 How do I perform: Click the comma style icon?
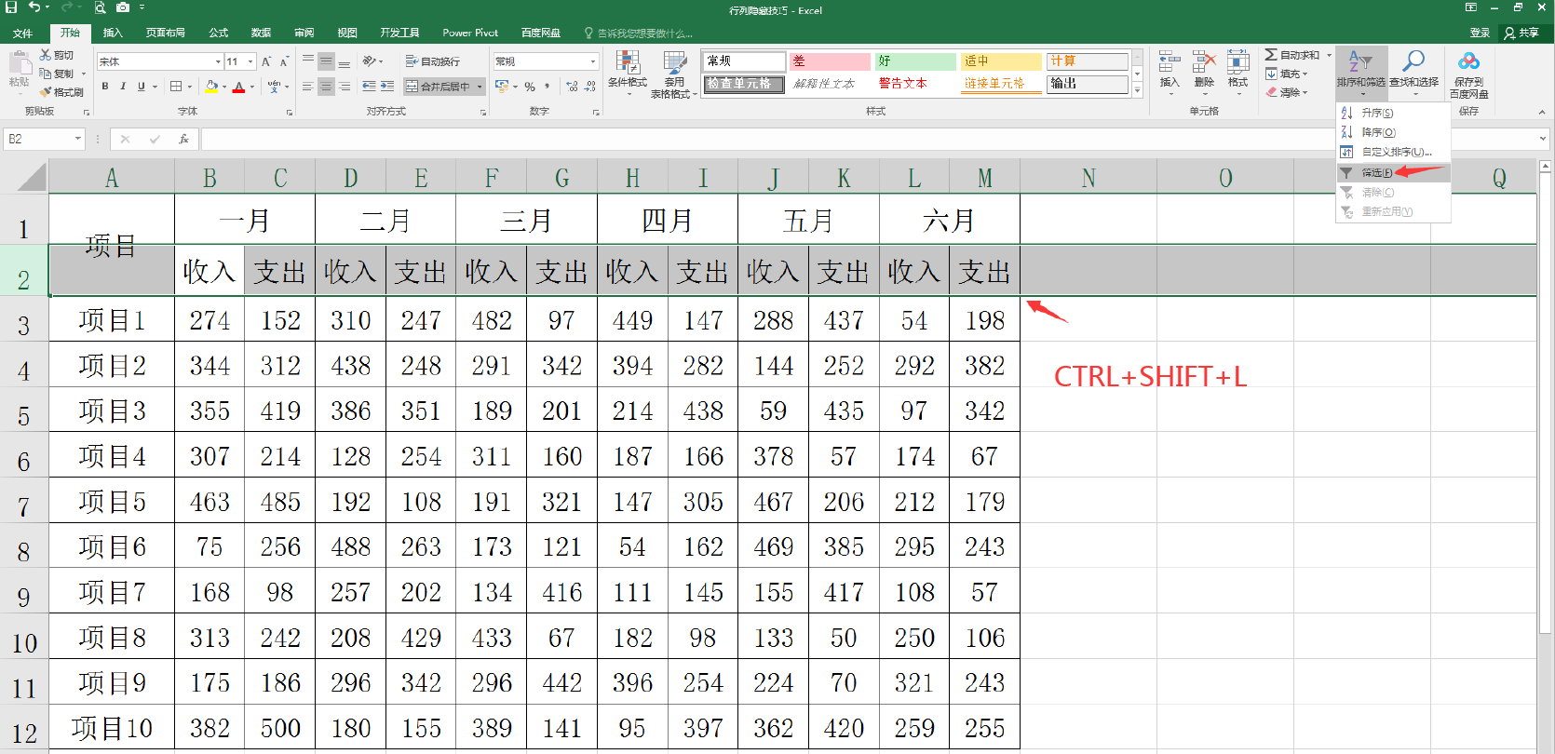[548, 87]
